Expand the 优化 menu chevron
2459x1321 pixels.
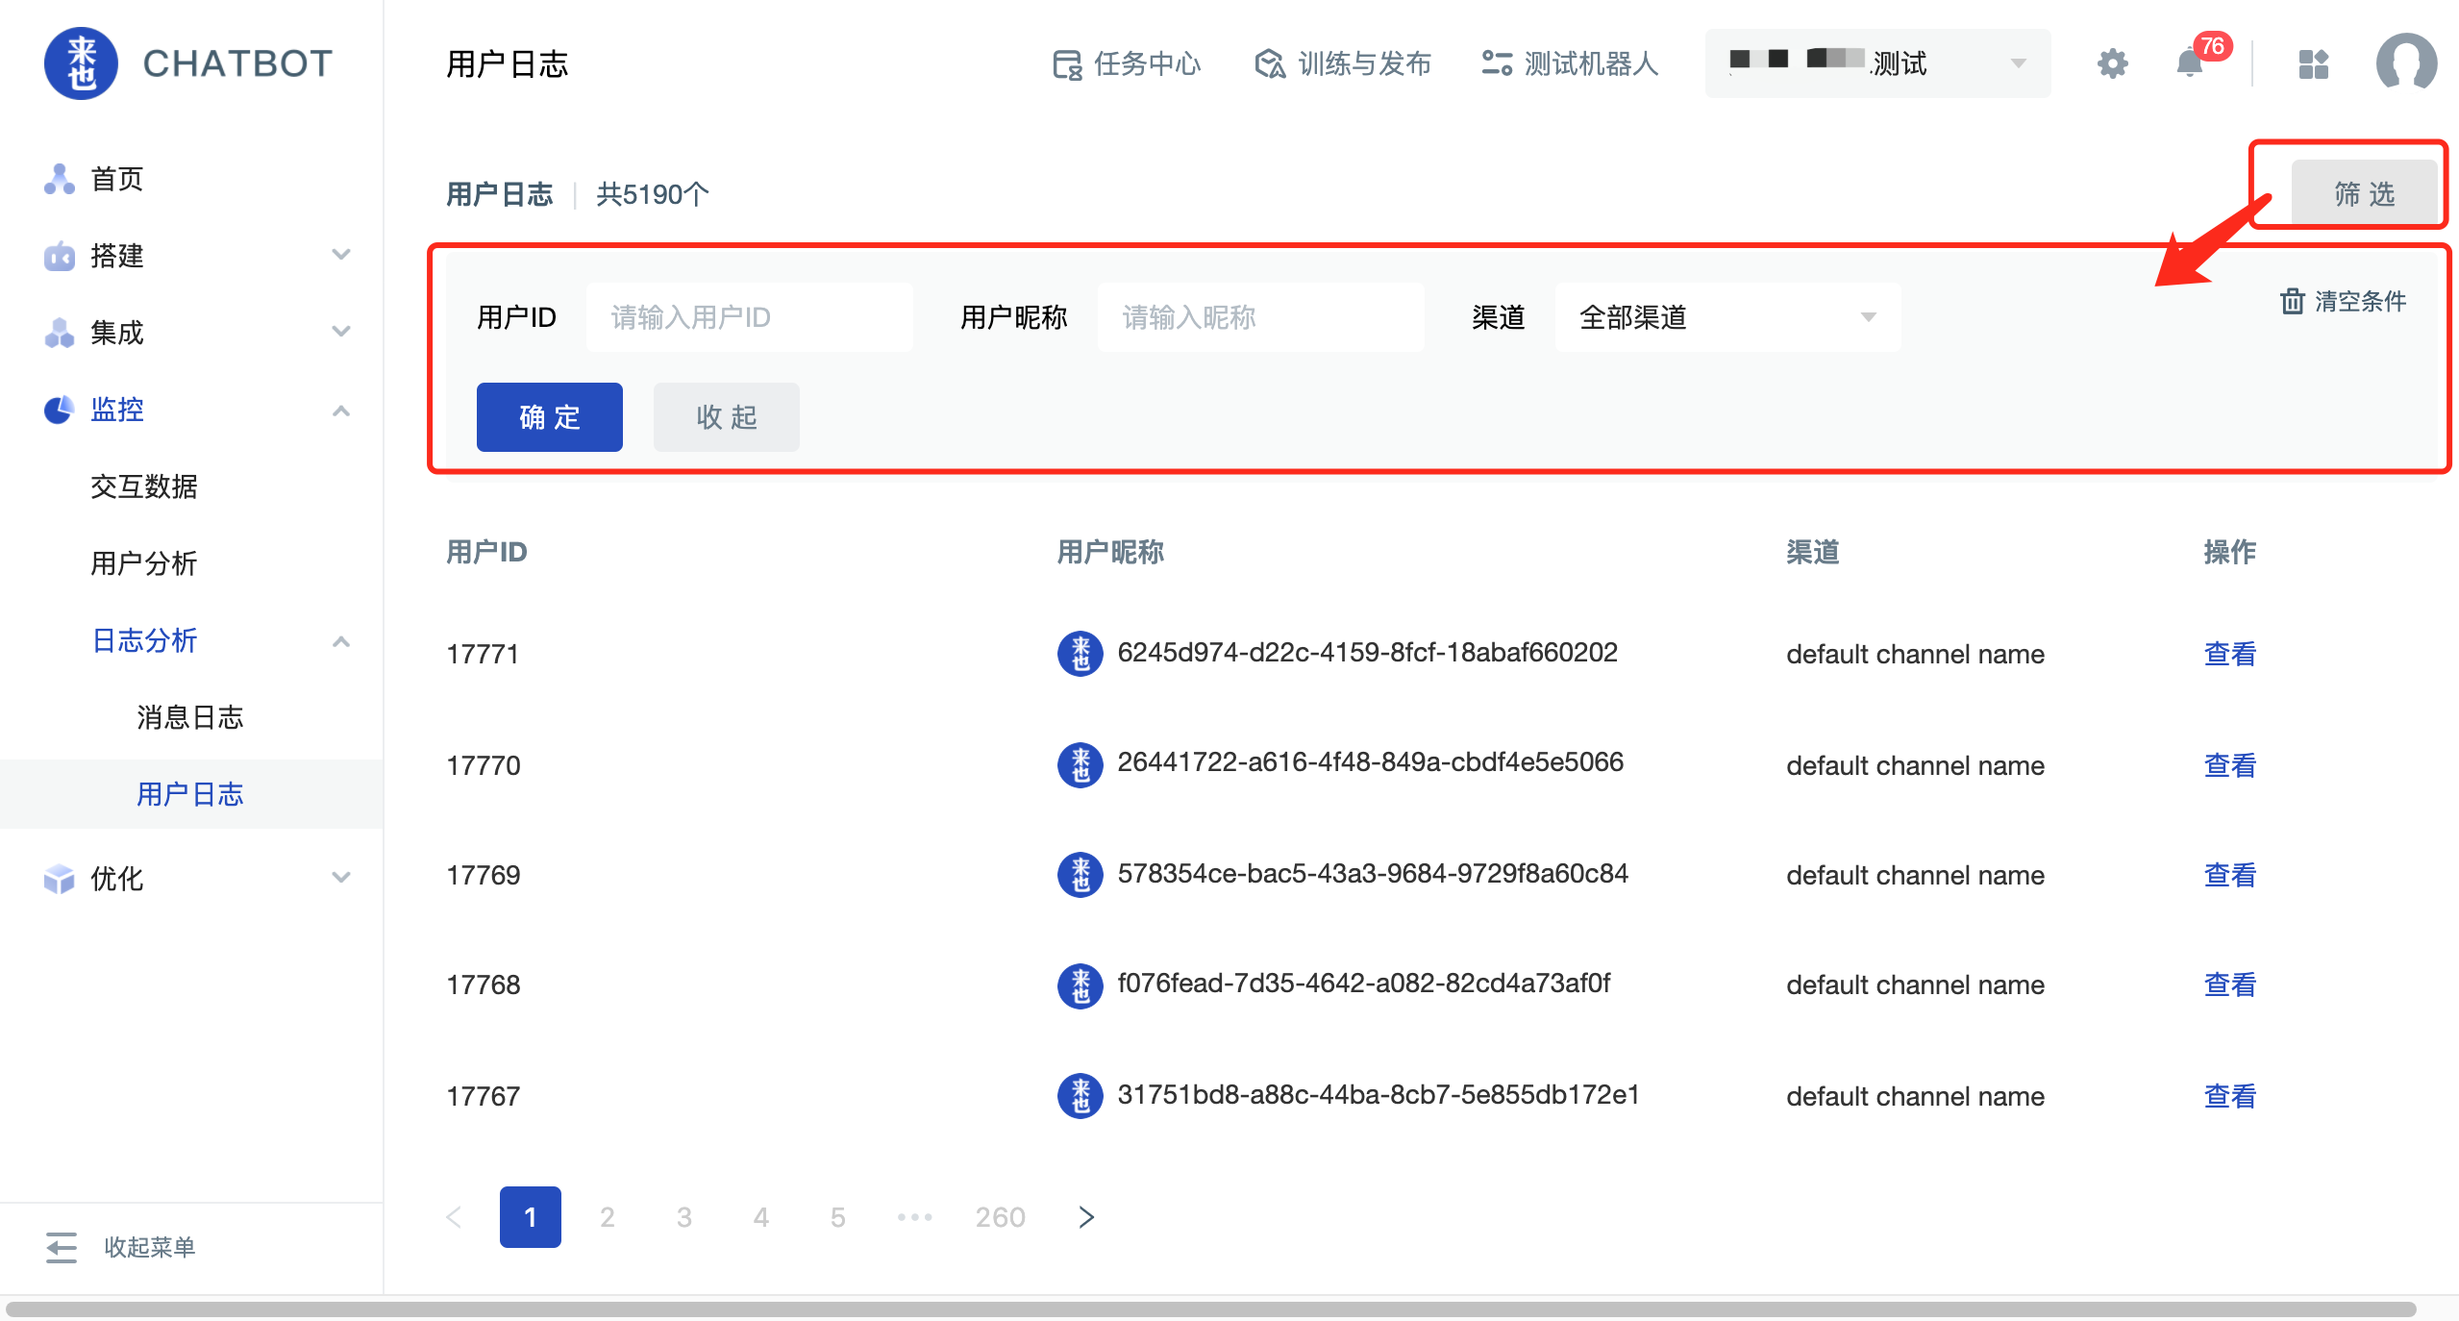click(x=340, y=878)
